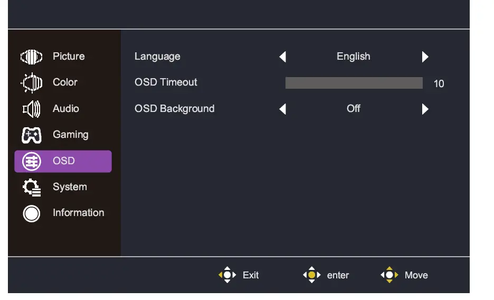Open the Information menu
The width and height of the screenshot is (494, 300).
coord(79,213)
